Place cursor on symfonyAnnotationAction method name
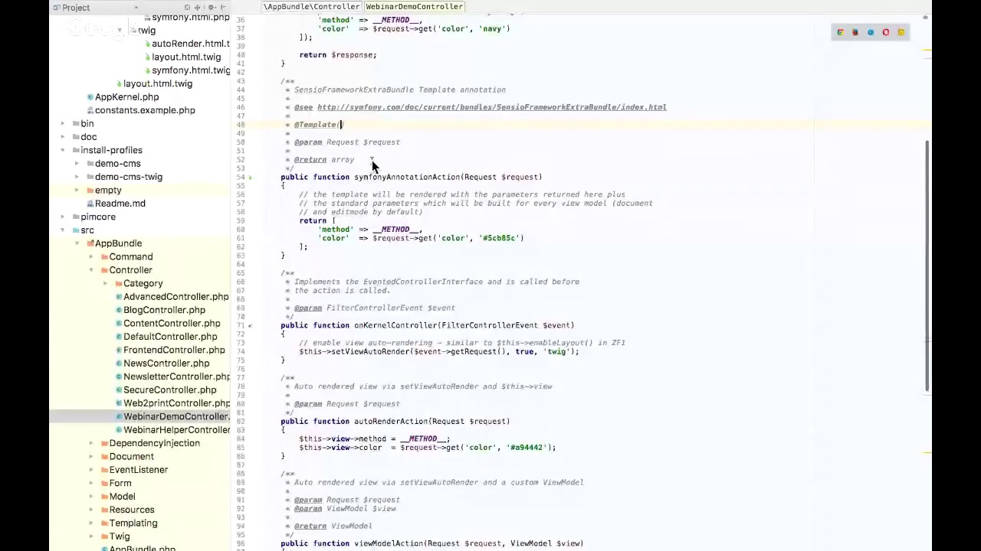This screenshot has width=981, height=551. 406,177
